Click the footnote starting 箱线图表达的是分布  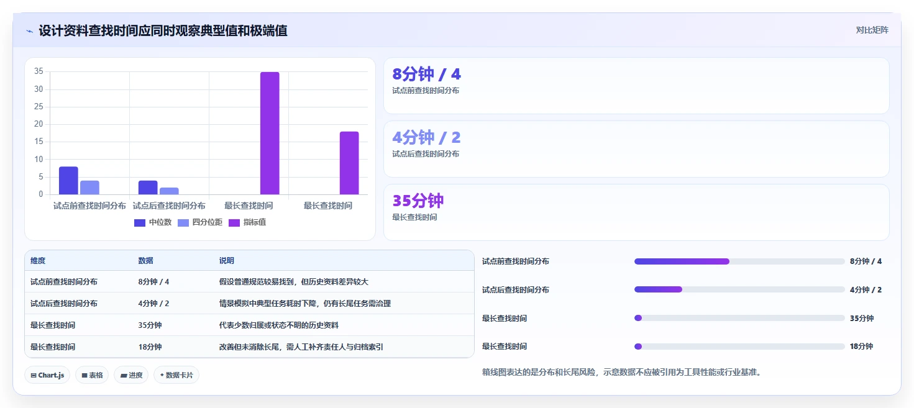point(622,373)
